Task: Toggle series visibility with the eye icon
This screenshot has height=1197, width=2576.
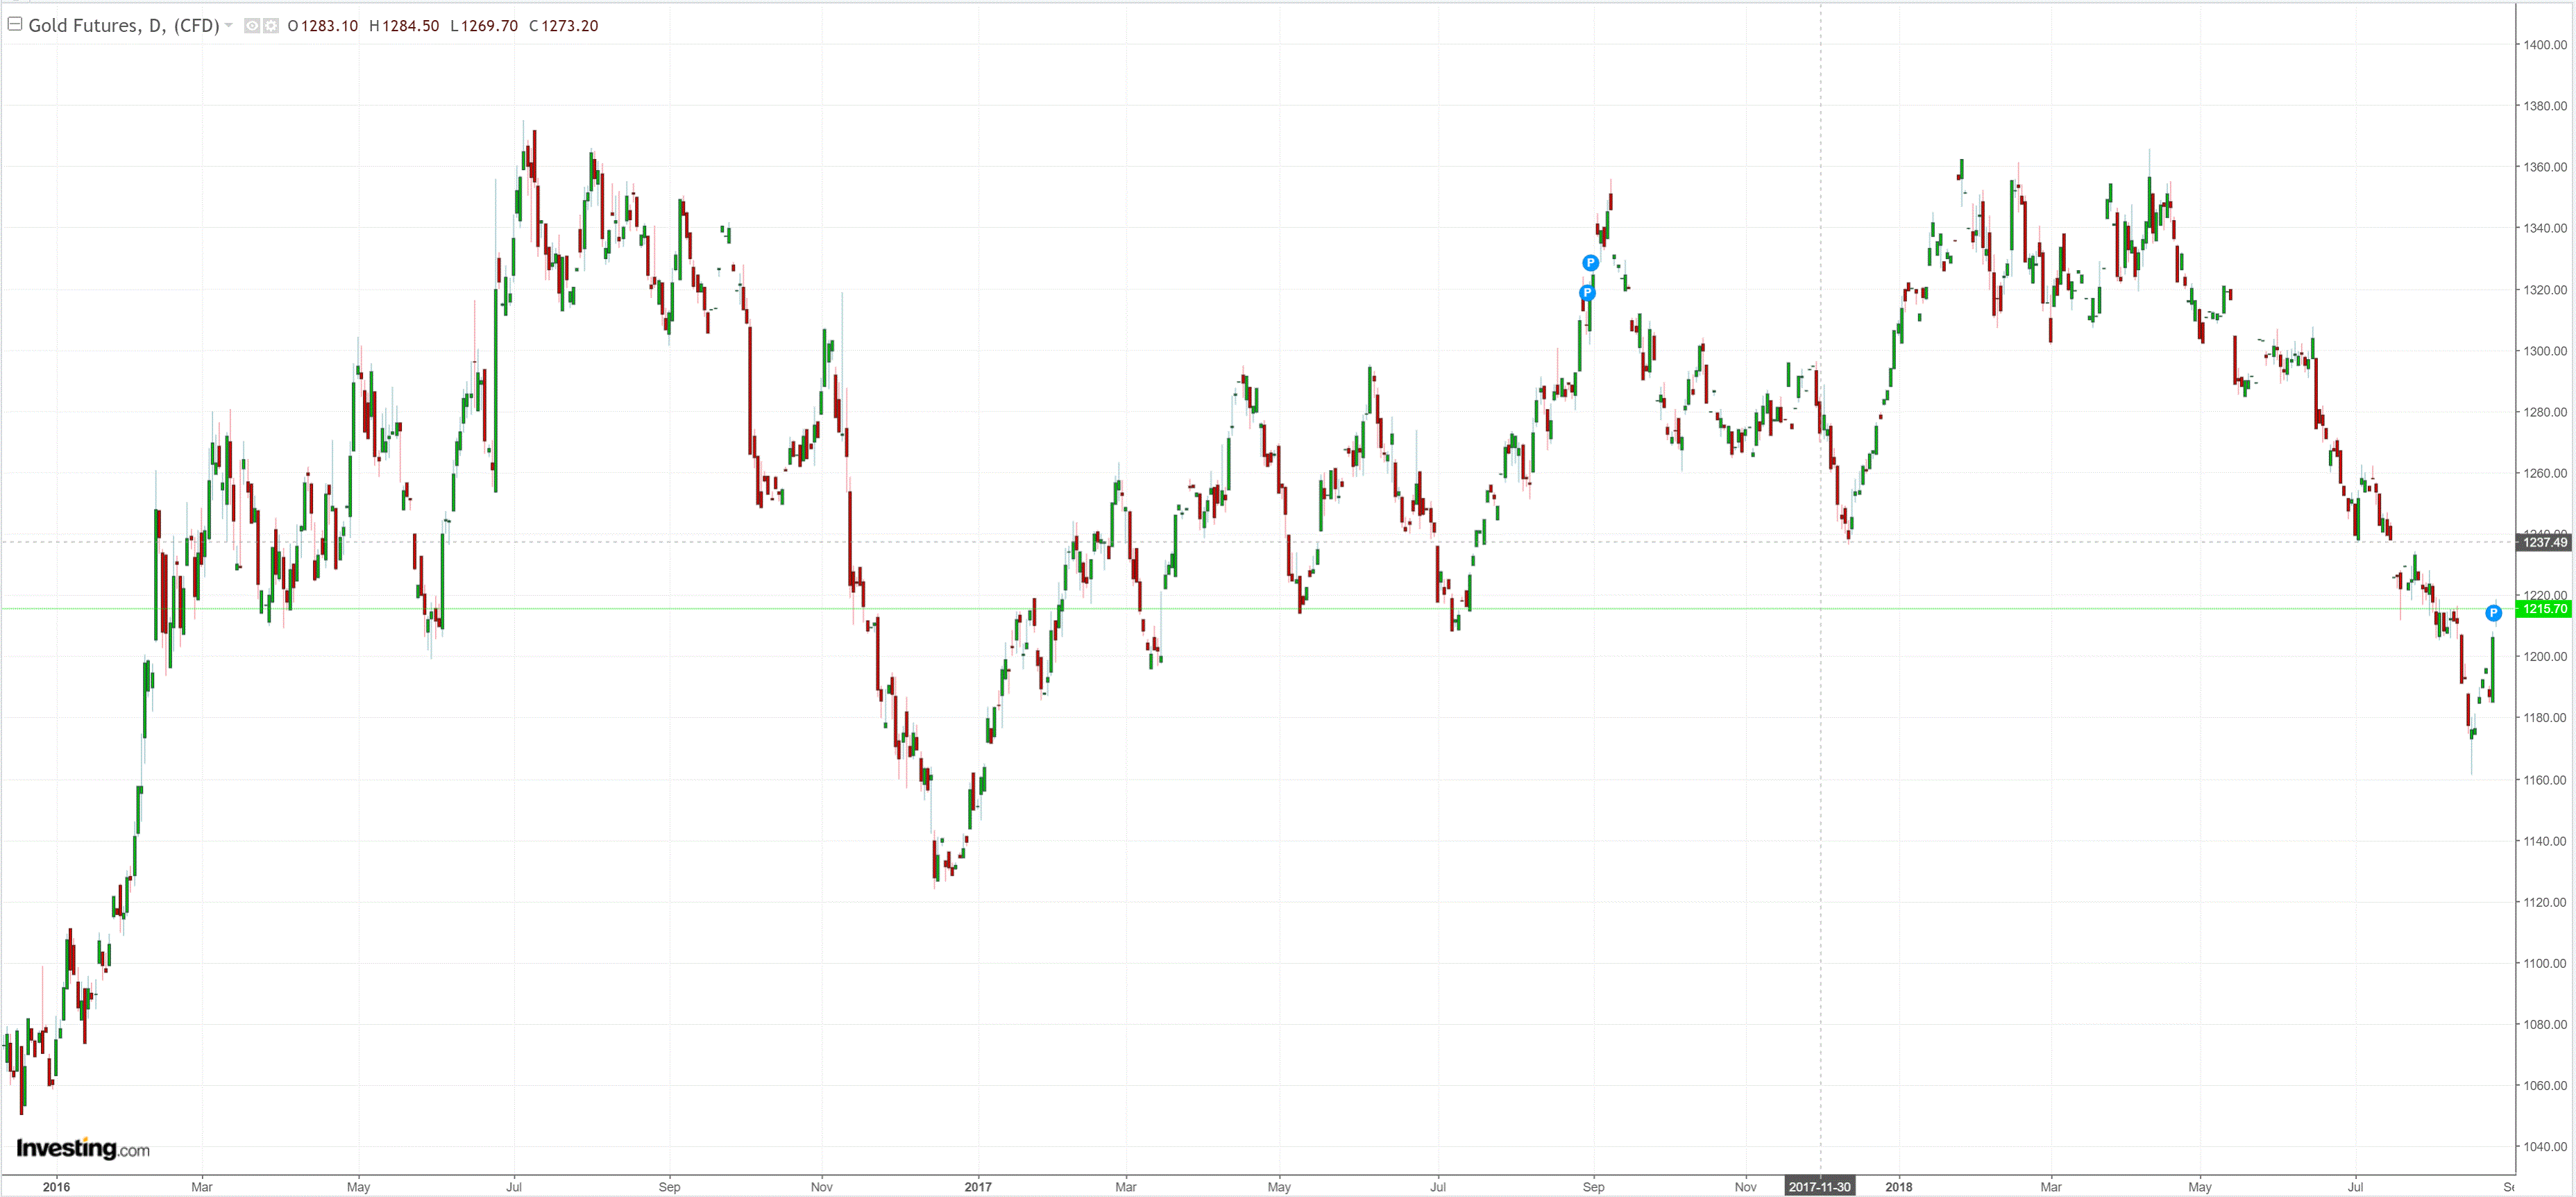Action: coord(252,26)
